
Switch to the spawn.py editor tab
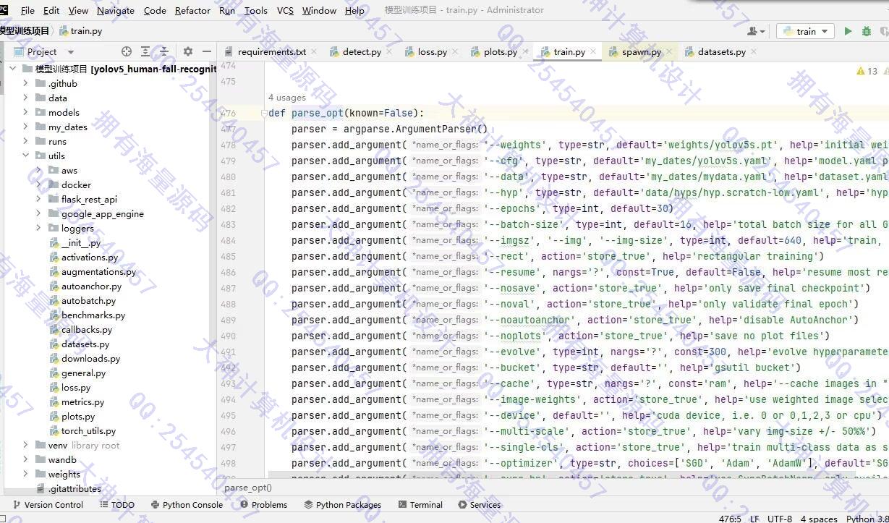[642, 52]
